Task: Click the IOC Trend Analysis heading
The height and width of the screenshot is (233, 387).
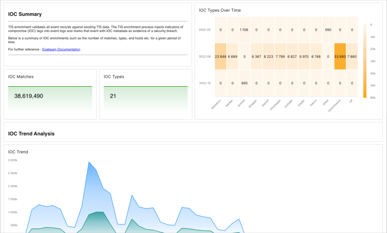Action: pos(31,134)
